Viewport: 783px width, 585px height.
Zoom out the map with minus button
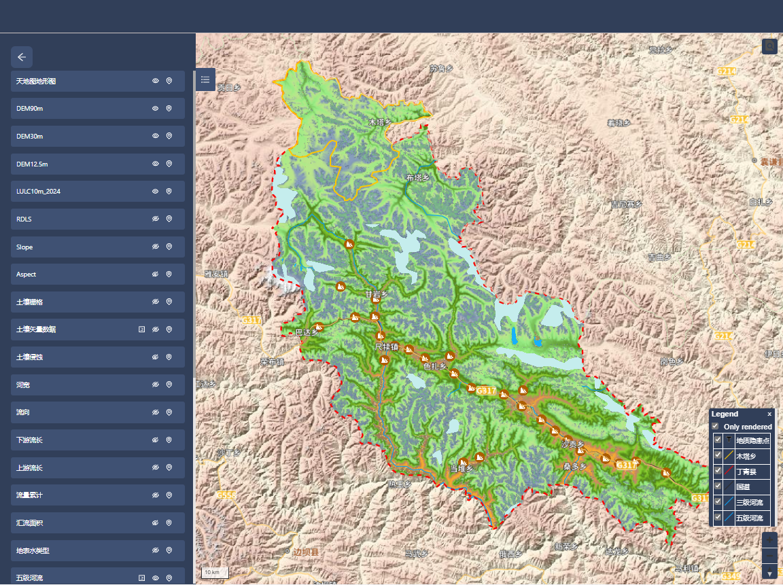pyautogui.click(x=769, y=556)
